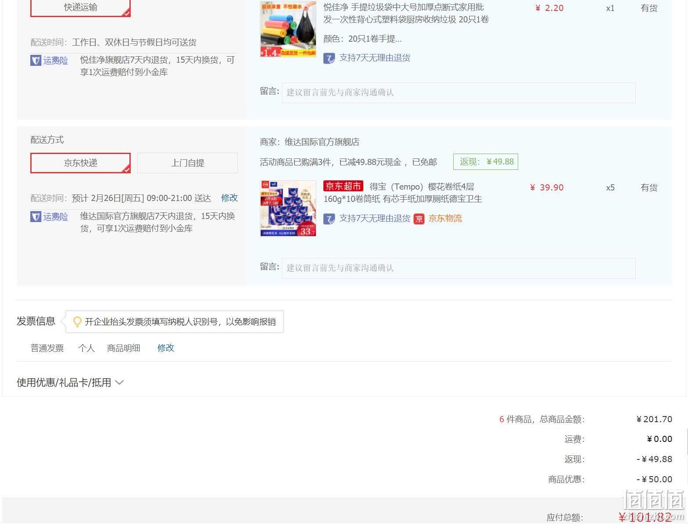Open the 悦佳净 garbage bag product thumbnail
This screenshot has width=688, height=524.
click(x=288, y=29)
